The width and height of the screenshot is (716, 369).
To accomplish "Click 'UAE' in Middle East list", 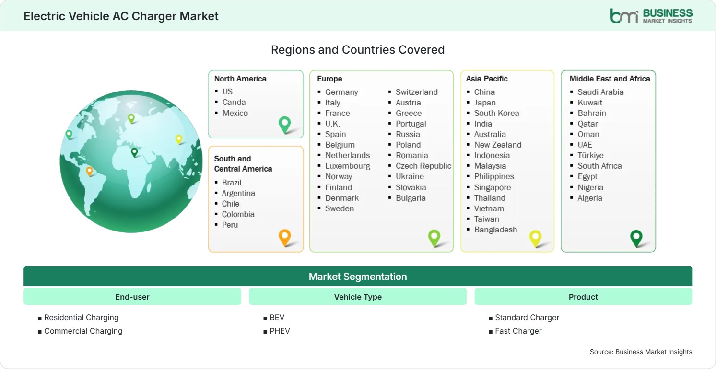I will (585, 145).
